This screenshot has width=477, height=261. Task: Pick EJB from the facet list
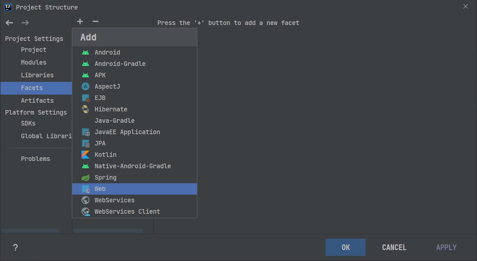(135, 98)
